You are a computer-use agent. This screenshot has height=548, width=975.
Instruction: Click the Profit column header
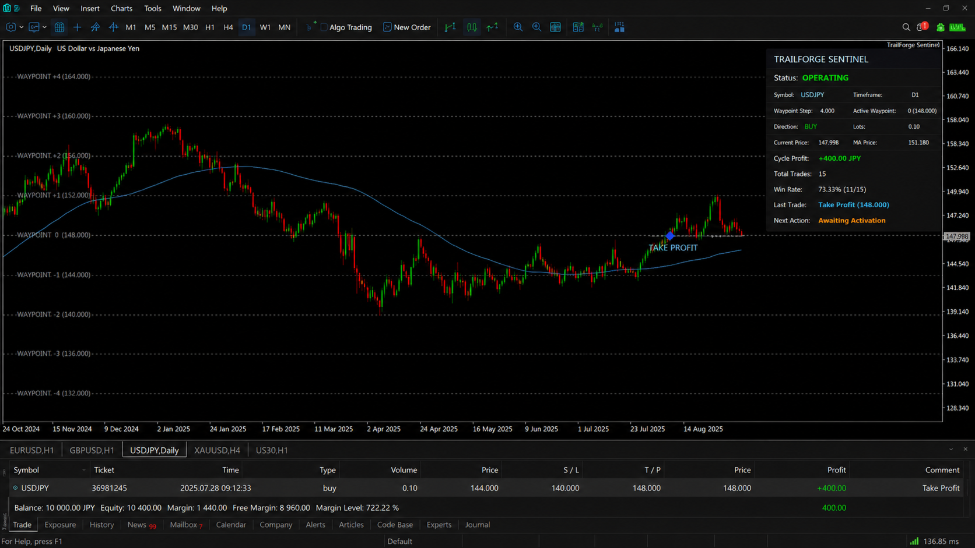pyautogui.click(x=836, y=470)
